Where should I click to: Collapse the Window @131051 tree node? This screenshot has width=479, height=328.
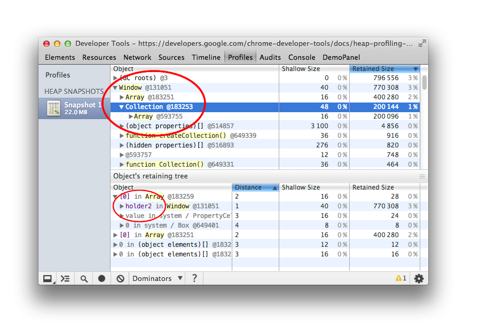[115, 88]
